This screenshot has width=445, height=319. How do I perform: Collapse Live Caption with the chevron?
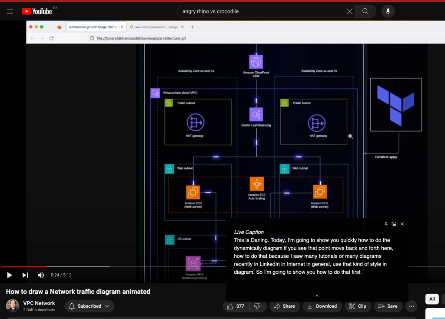click(317, 296)
